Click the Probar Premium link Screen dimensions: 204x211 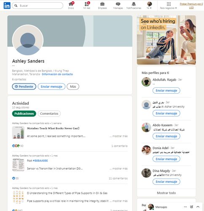click(191, 5)
